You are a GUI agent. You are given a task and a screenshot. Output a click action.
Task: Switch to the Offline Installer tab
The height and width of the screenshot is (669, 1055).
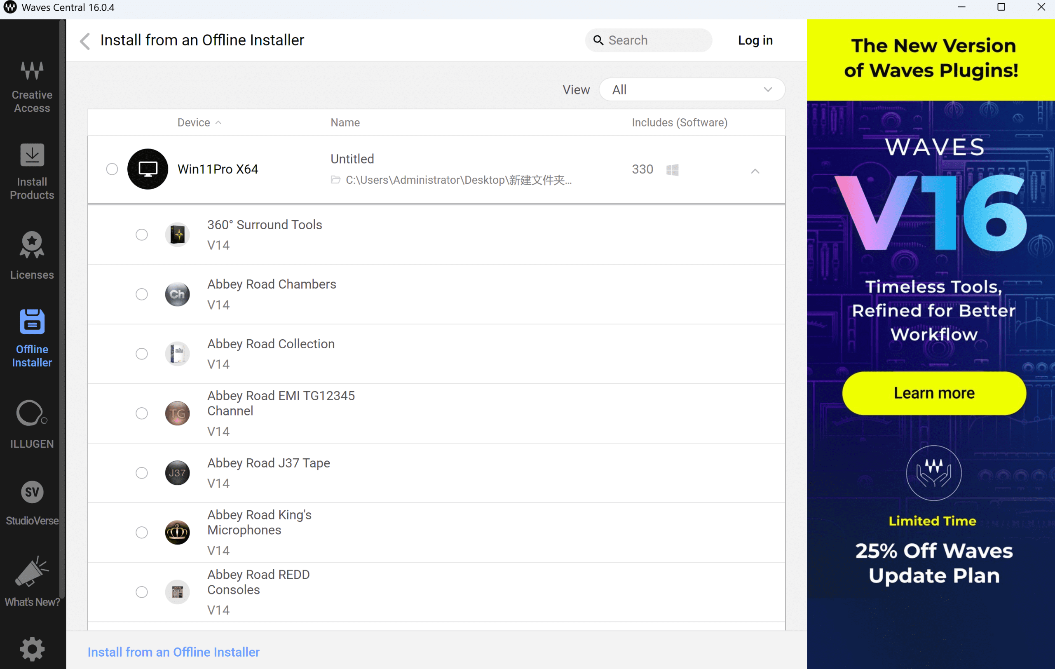tap(32, 337)
